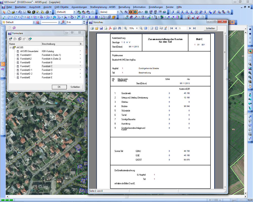Image resolution: width=253 pixels, height=202 pixels.
Task: Click the main toolbar printer icon
Action: click(47, 12)
